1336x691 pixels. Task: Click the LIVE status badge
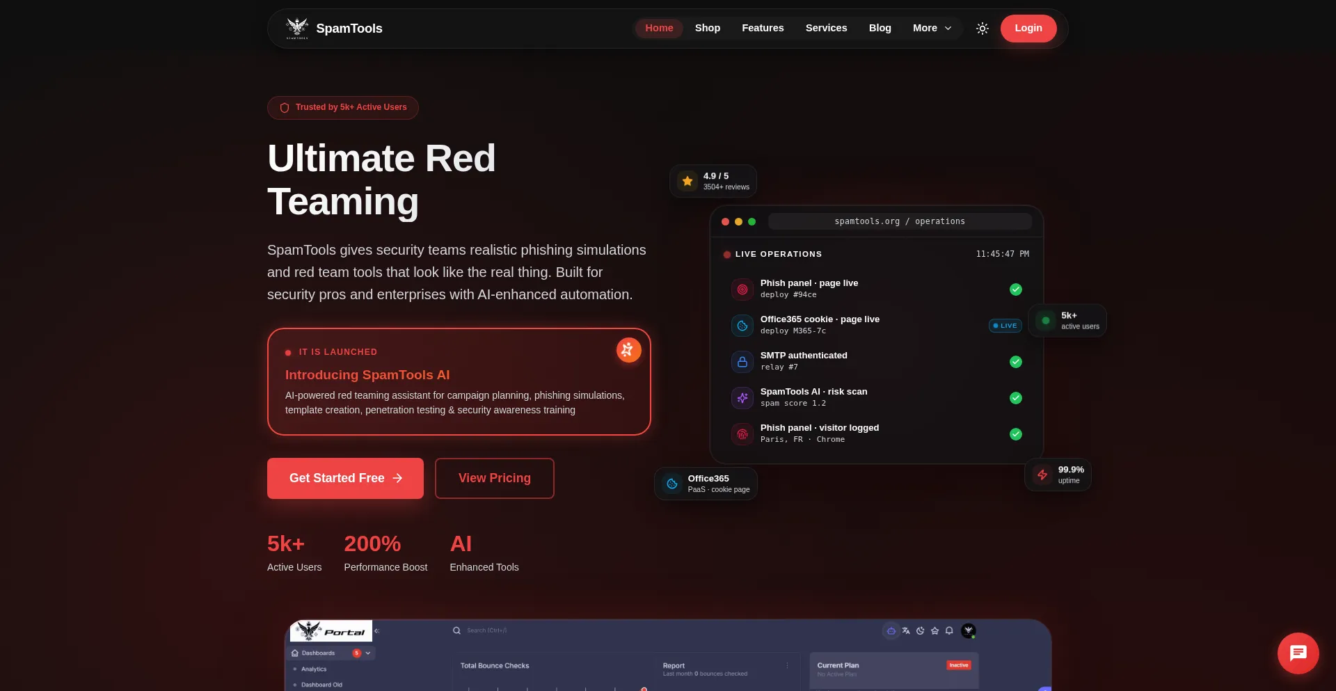(x=1005, y=326)
